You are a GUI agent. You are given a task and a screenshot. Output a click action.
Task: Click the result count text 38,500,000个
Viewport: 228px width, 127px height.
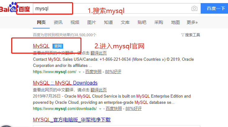pos(85,35)
